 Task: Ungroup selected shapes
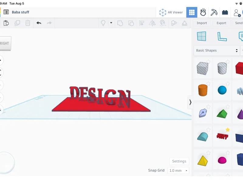pyautogui.click(x=131, y=23)
